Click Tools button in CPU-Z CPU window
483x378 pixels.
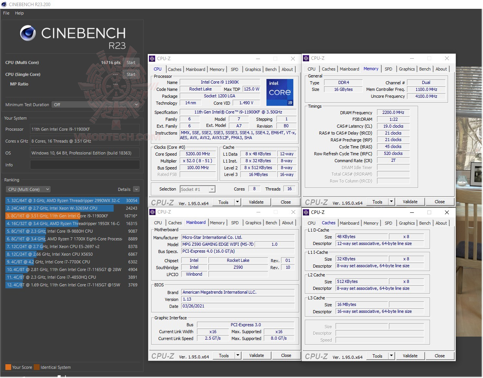pos(223,202)
